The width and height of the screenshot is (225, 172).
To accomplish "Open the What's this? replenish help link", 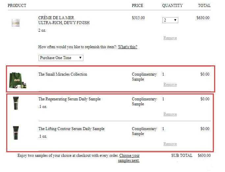I will click(127, 47).
